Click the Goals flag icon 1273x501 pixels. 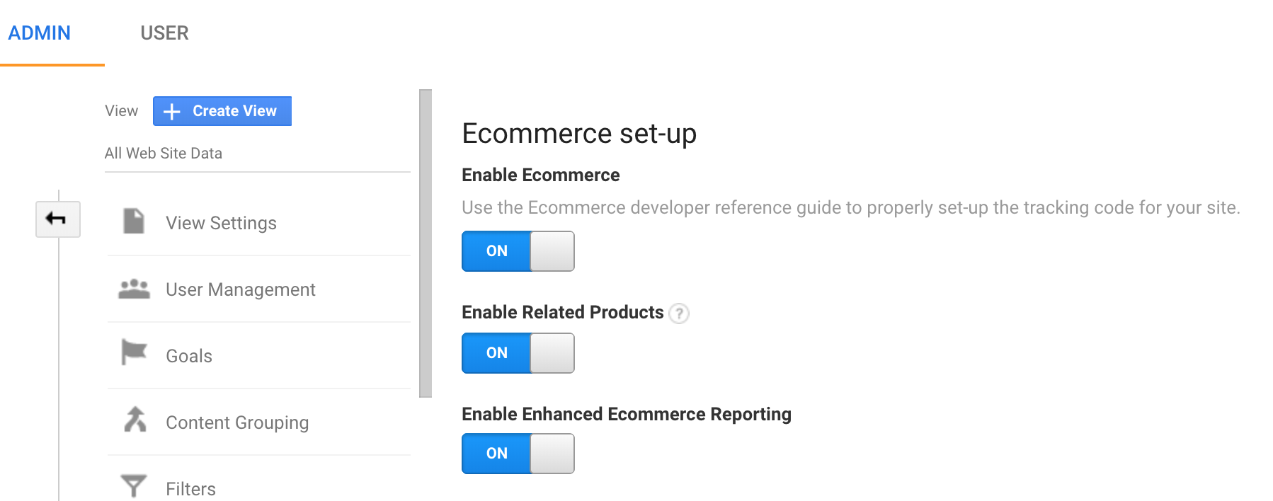tap(134, 352)
